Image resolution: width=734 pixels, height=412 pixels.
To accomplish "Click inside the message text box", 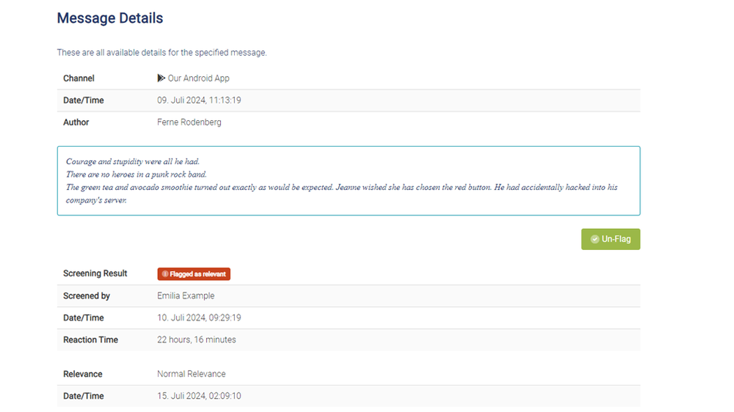I will [349, 181].
